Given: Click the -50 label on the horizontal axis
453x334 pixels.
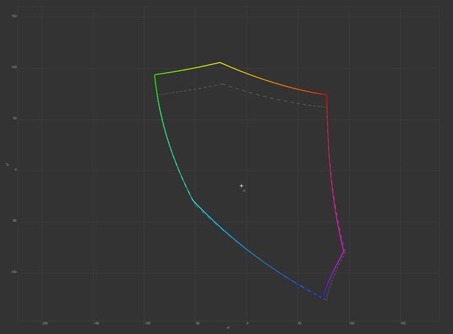Looking at the screenshot, I should click(x=197, y=323).
